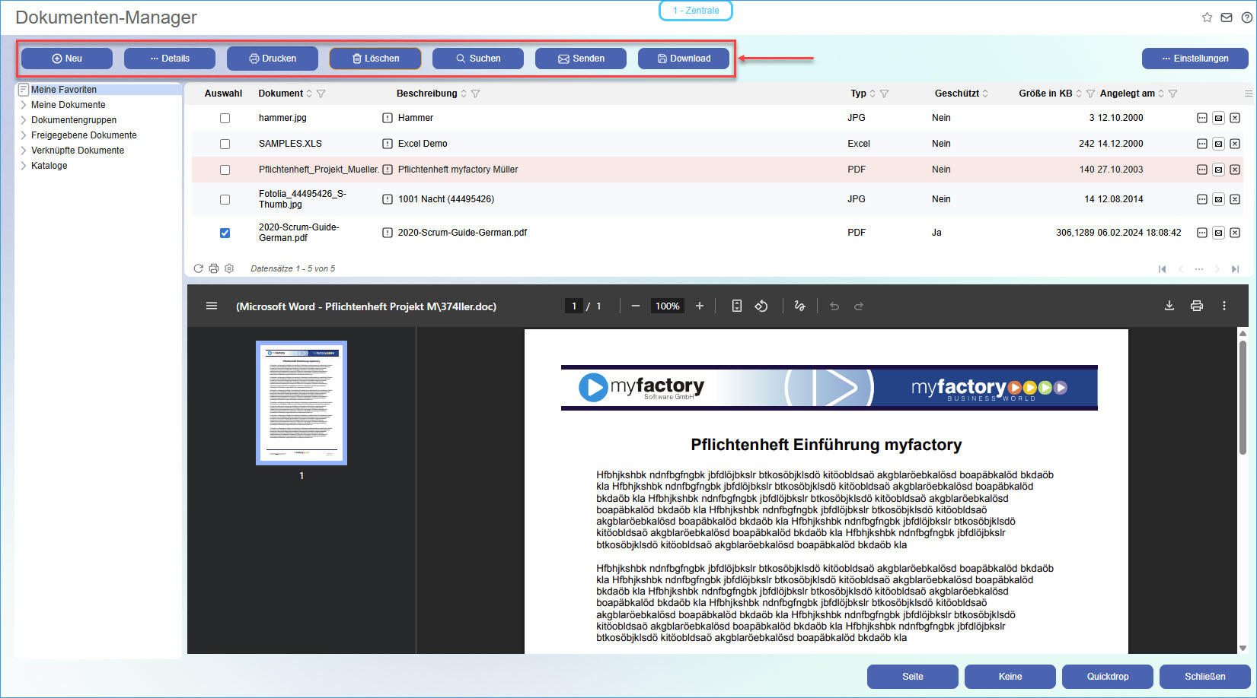The width and height of the screenshot is (1257, 698).
Task: Toggle the PDF sidebar hamburger menu
Action: pos(212,306)
